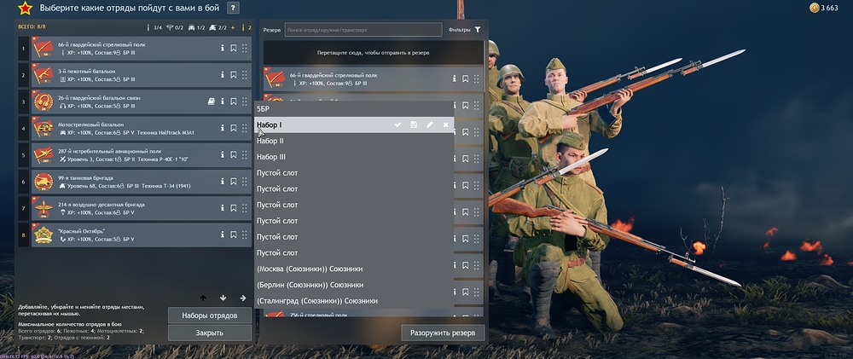Image resolution: width=853 pixels, height=359 pixels.
Task: Open info for 287-й истребительный авиационный полк
Action: [223, 155]
